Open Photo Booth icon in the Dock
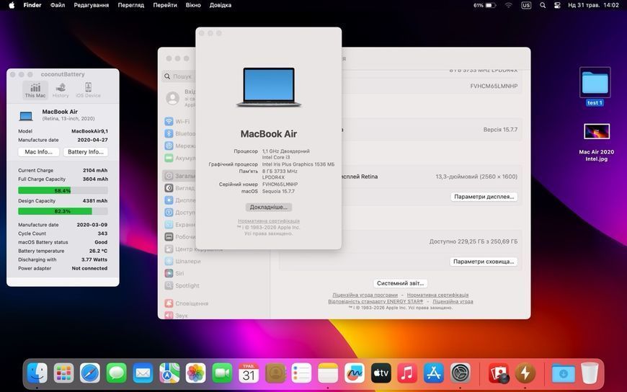This screenshot has height=392, width=627. (x=499, y=373)
